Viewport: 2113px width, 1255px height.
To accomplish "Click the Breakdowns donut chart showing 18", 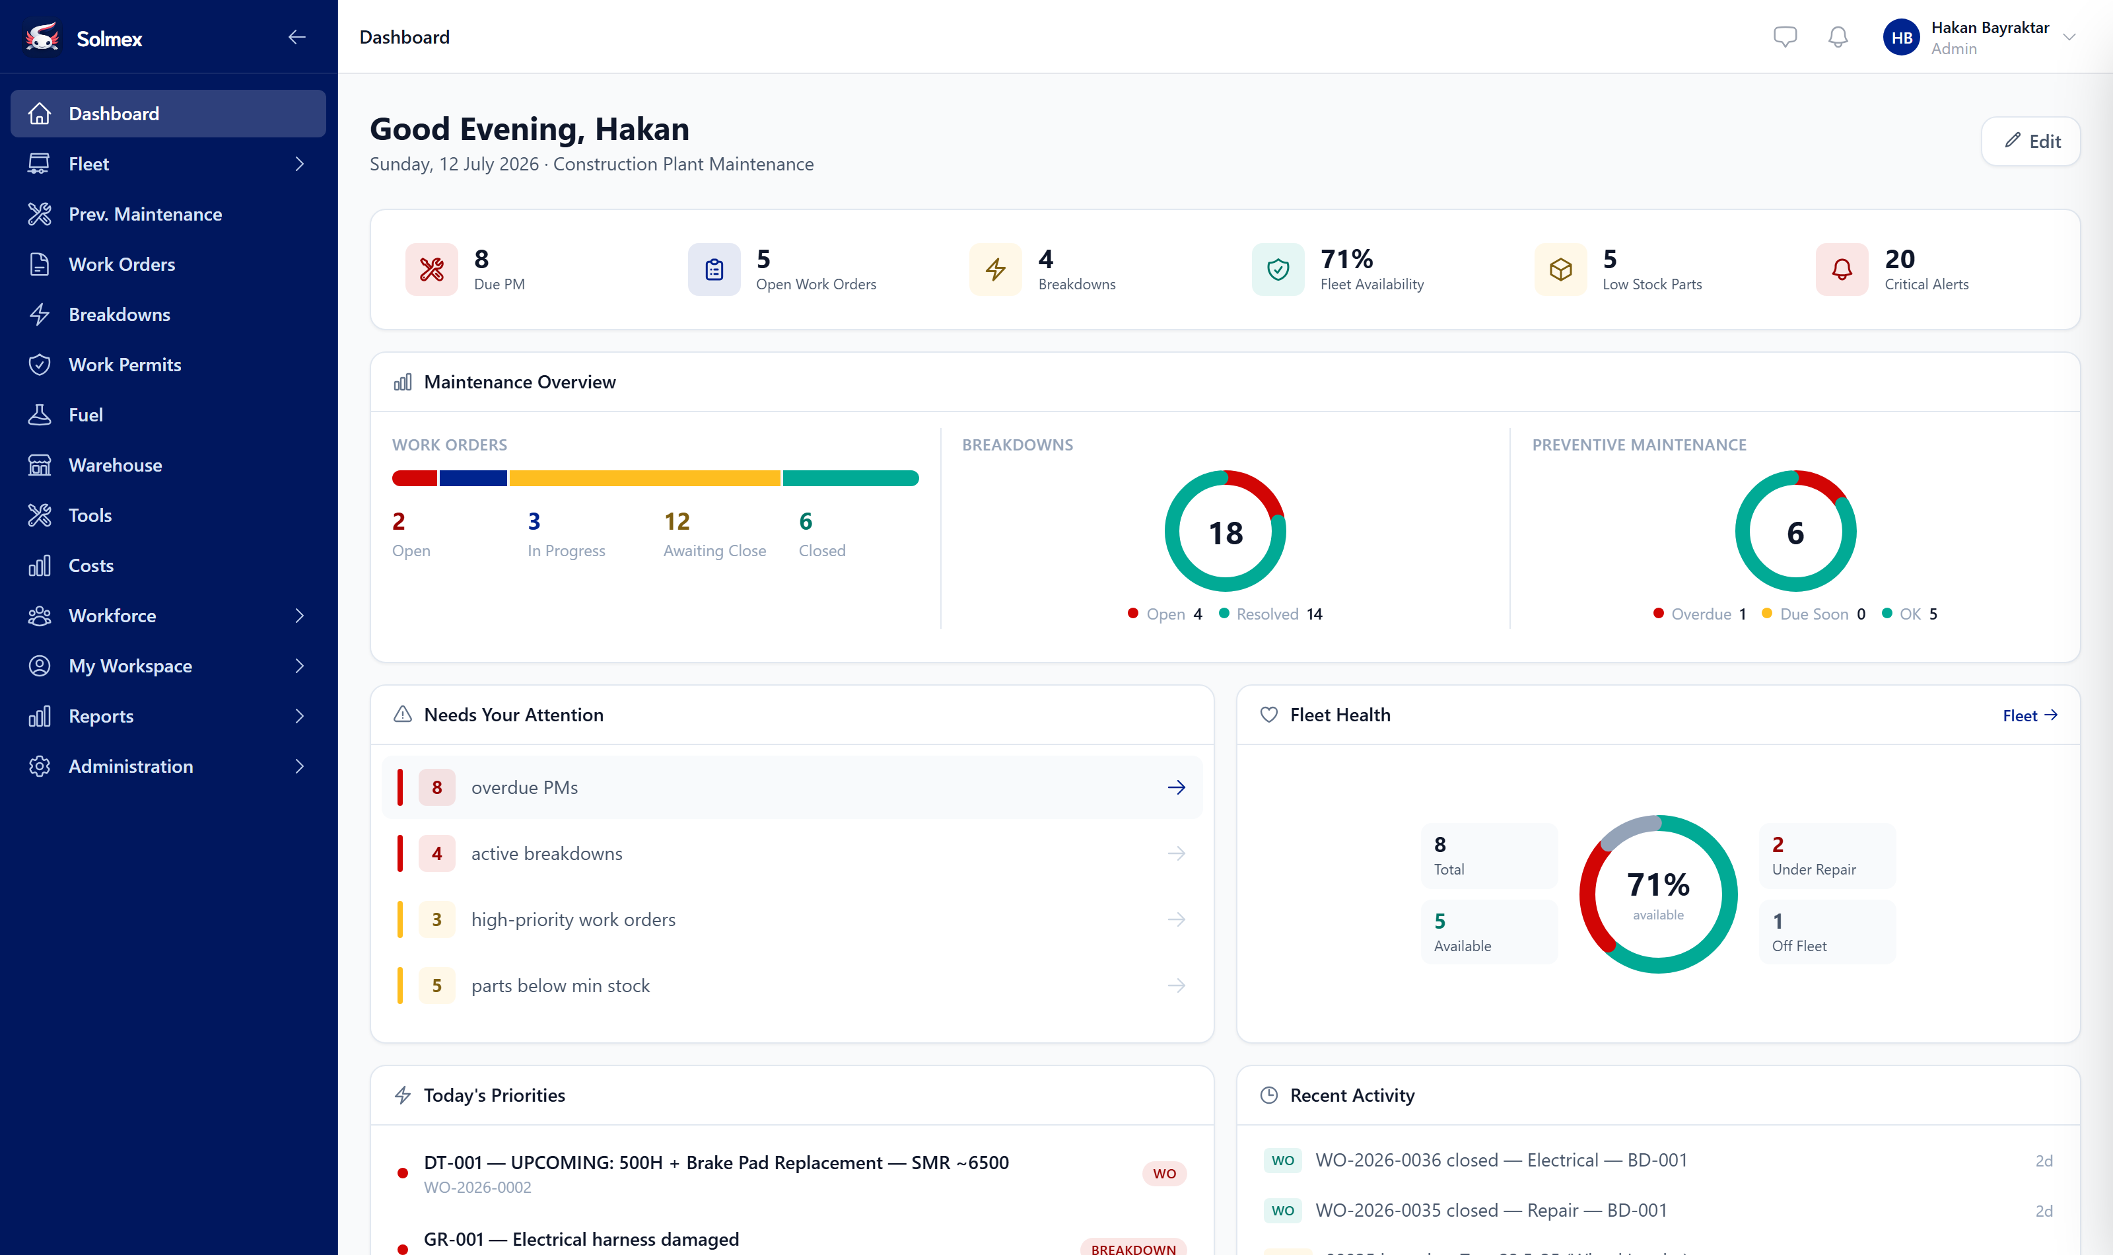I will point(1225,531).
